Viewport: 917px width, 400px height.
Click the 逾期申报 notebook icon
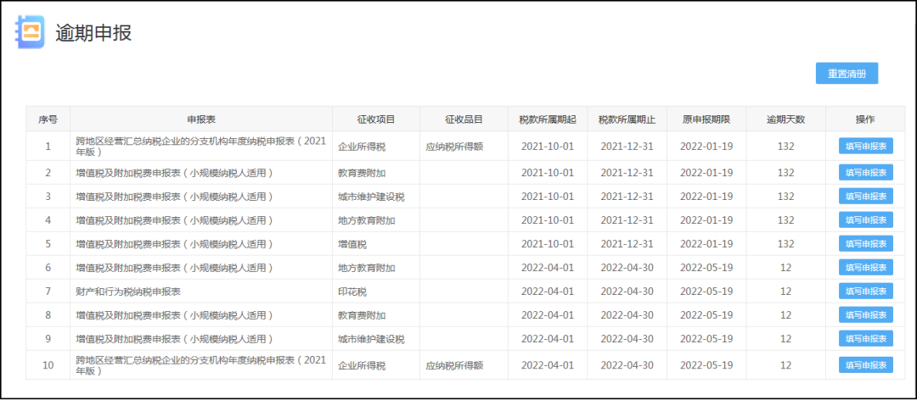tap(30, 32)
